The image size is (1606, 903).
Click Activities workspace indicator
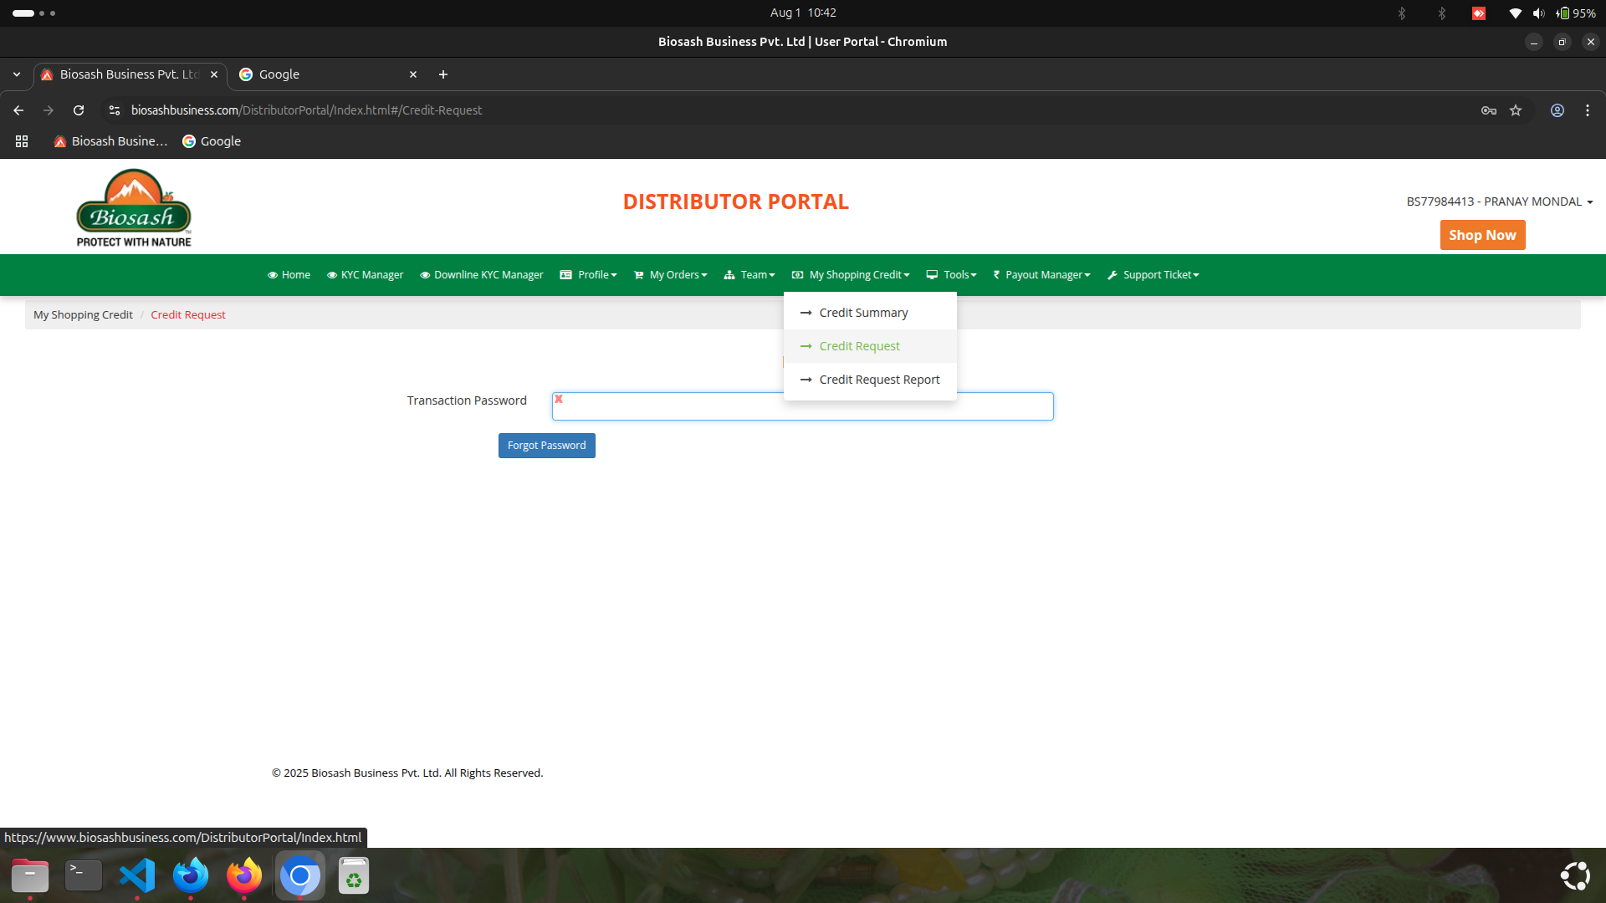coord(33,13)
